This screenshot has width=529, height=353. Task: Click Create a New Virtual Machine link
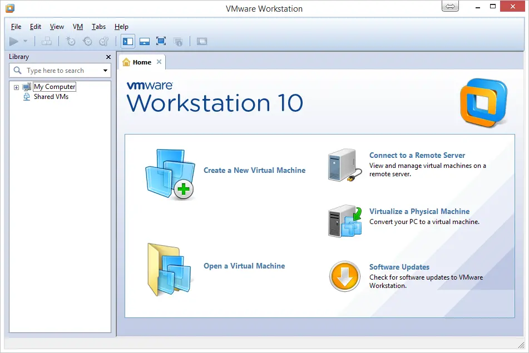click(254, 170)
